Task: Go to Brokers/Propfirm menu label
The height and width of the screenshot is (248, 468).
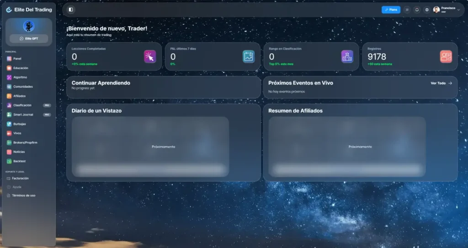Action: 26,142
